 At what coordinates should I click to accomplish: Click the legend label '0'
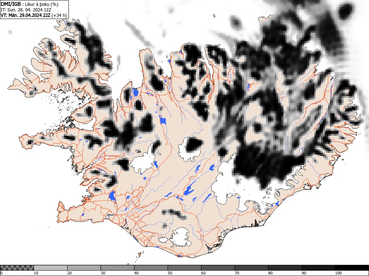1,273
